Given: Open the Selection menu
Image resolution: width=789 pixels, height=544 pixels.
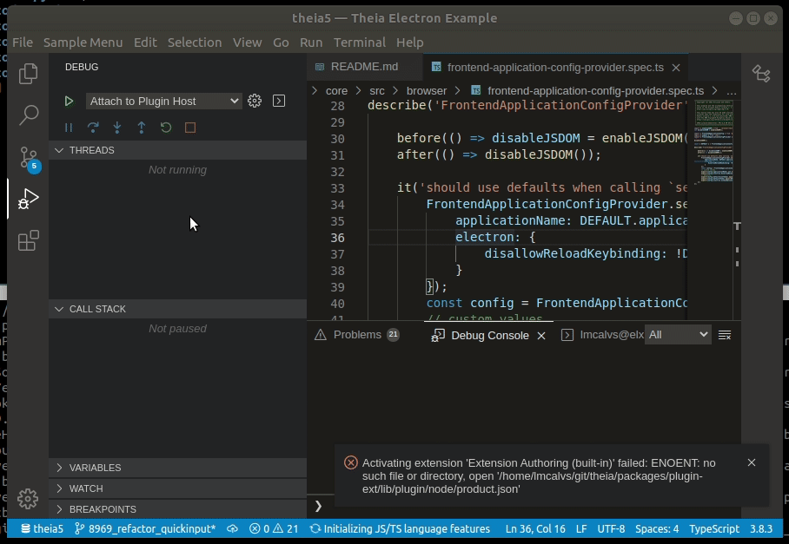Looking at the screenshot, I should 195,43.
